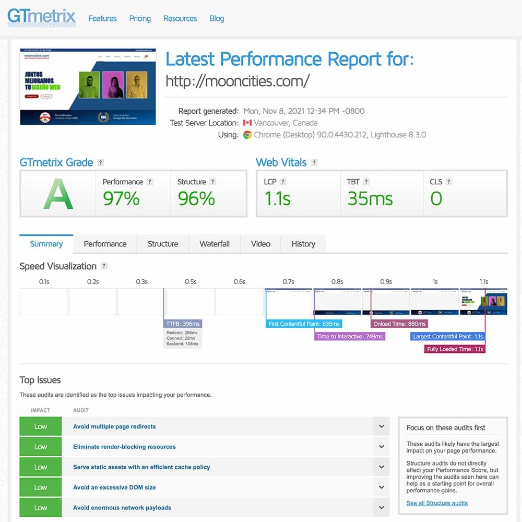Click the CLS help question mark
This screenshot has width=522, height=522.
click(x=449, y=182)
